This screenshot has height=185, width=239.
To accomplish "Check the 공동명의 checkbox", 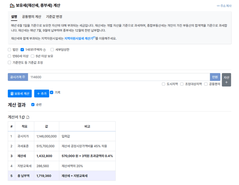I will pyautogui.click(x=206, y=84).
